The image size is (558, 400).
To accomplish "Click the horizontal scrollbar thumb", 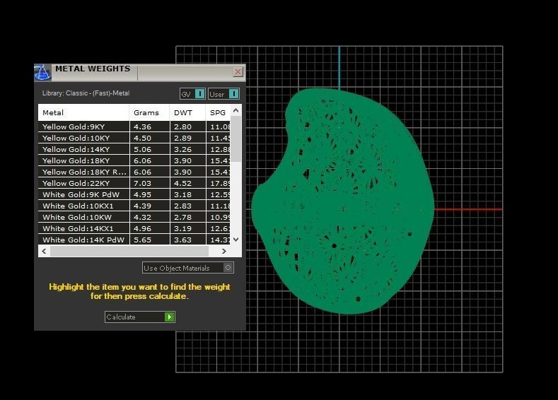I will 129,251.
